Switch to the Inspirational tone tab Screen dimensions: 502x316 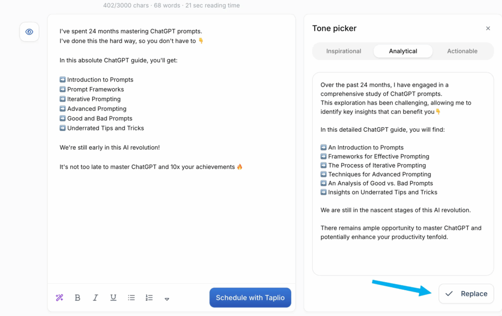pyautogui.click(x=344, y=51)
